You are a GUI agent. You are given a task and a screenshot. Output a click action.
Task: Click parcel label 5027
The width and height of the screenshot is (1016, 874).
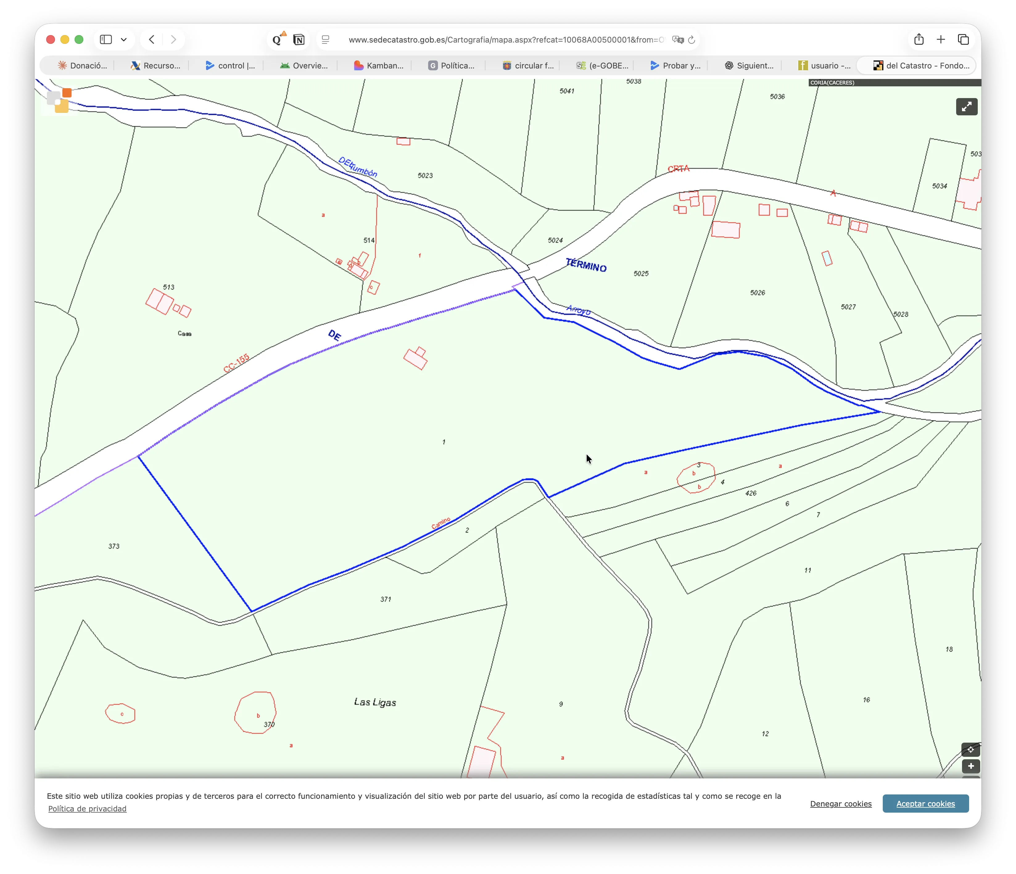tap(848, 307)
